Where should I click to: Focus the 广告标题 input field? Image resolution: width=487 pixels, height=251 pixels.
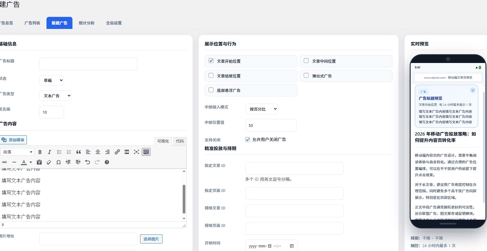[88, 64]
